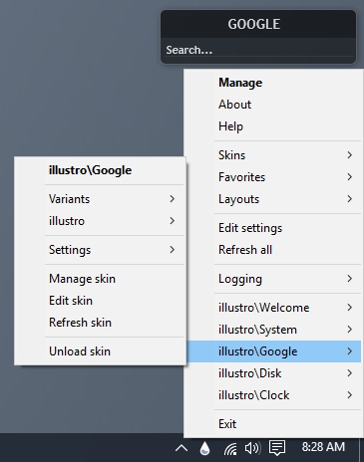Expand the Layouts submenu
This screenshot has width=364, height=462.
(273, 199)
